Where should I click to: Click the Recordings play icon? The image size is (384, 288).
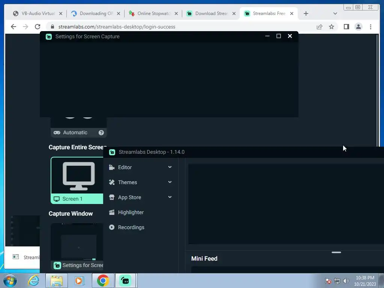(x=112, y=227)
